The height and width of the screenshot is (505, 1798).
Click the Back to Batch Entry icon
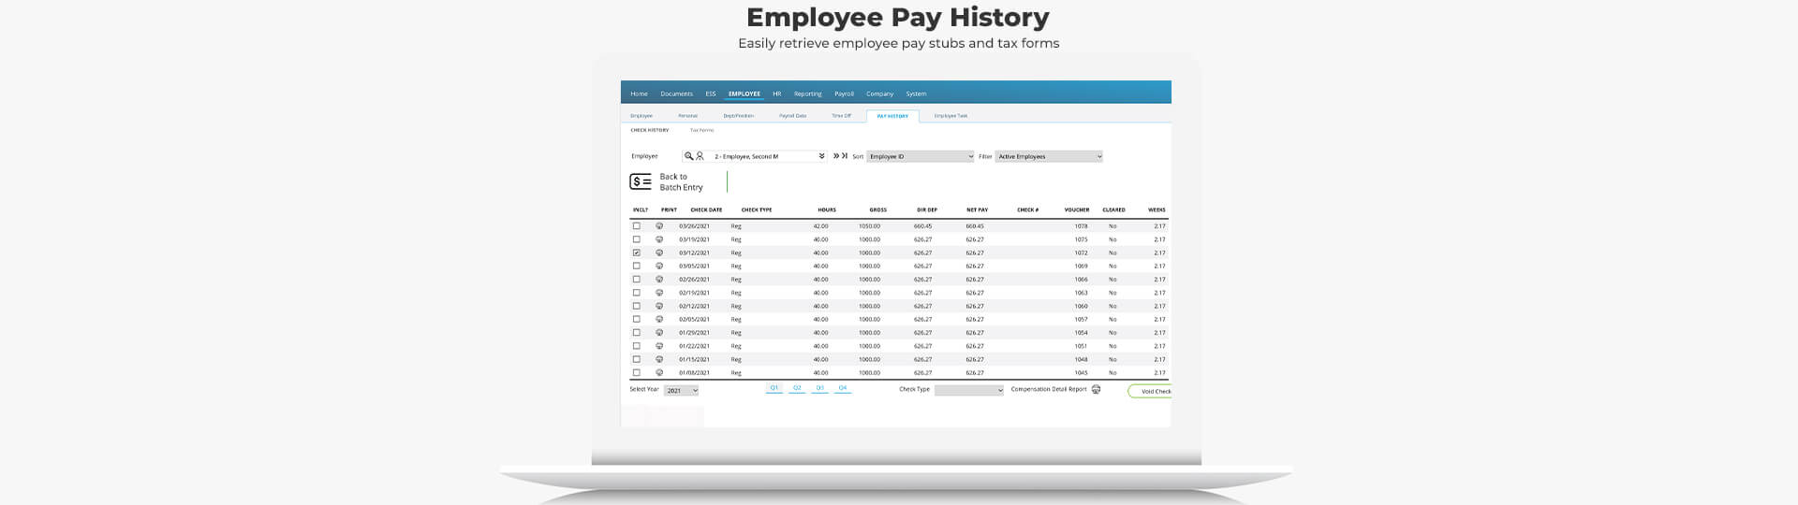click(x=641, y=181)
